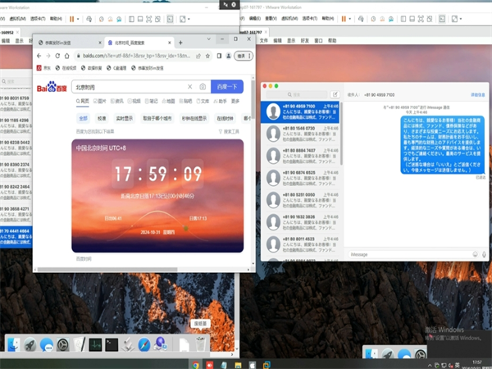
Task: Click the Chrome home icon
Action: coord(68,56)
